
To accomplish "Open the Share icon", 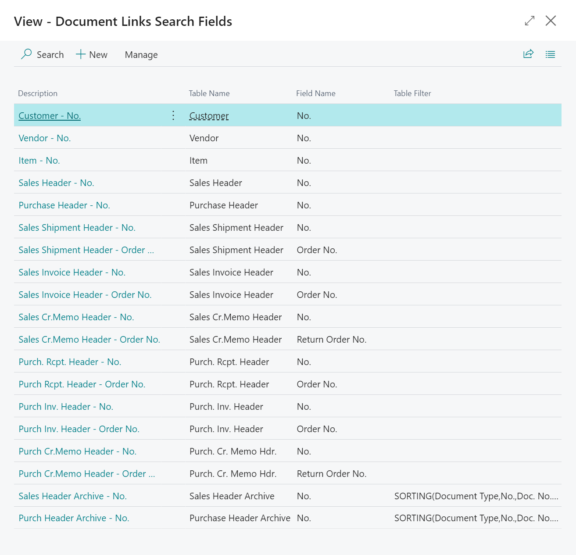I will tap(528, 54).
